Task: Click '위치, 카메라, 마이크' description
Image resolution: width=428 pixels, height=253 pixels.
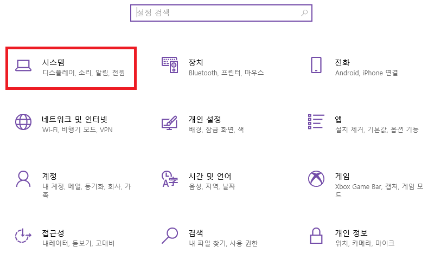Action: coord(365,243)
